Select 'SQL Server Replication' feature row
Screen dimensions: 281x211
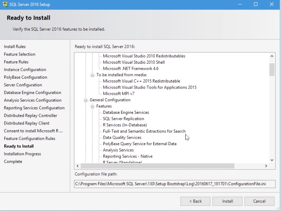(x=124, y=119)
